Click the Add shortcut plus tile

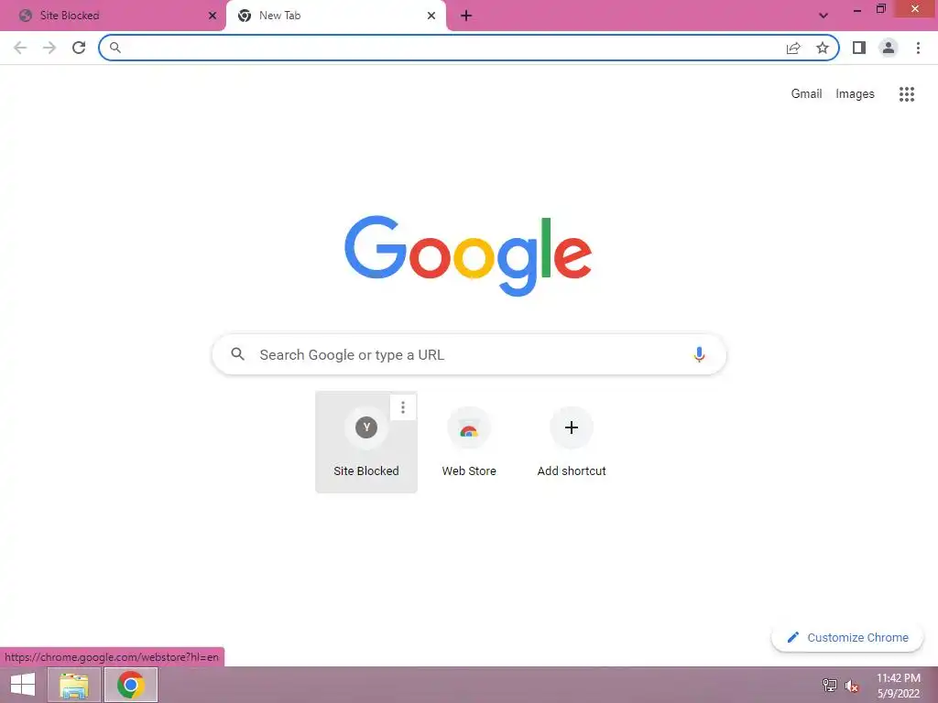click(x=572, y=442)
